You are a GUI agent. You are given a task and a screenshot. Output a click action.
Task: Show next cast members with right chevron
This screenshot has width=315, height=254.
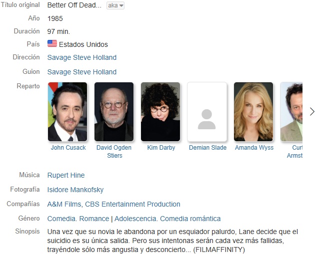(312, 112)
